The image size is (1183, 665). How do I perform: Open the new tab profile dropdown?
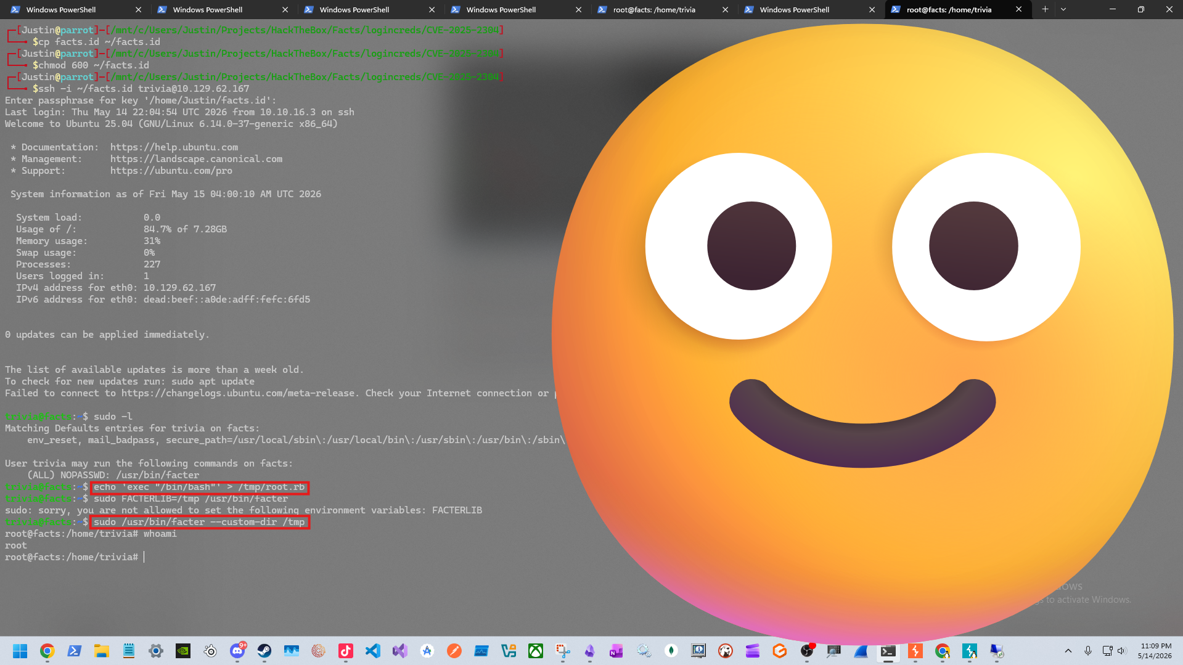1063,9
